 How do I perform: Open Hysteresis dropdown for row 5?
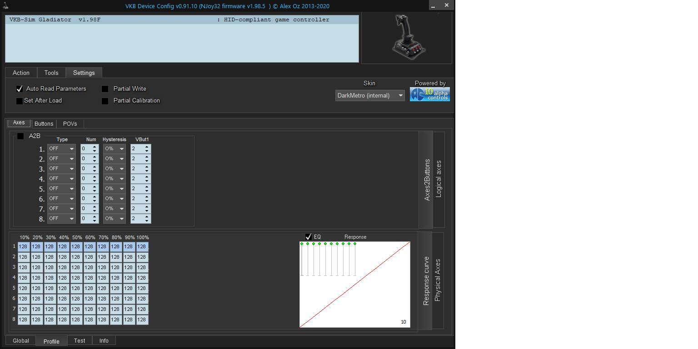pyautogui.click(x=115, y=189)
